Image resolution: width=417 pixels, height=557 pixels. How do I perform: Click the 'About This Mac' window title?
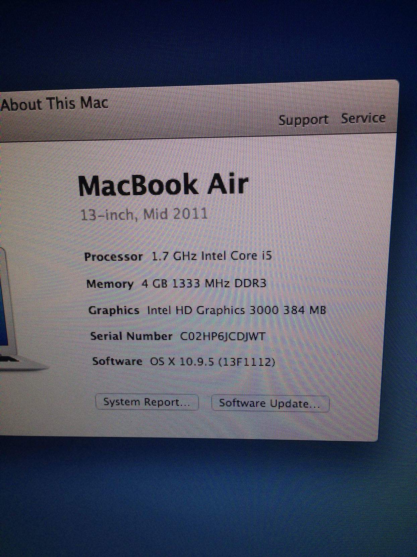(x=54, y=104)
